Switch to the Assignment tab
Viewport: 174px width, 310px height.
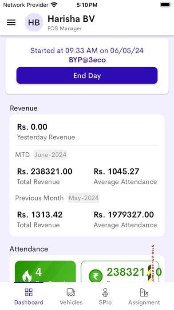pyautogui.click(x=144, y=296)
